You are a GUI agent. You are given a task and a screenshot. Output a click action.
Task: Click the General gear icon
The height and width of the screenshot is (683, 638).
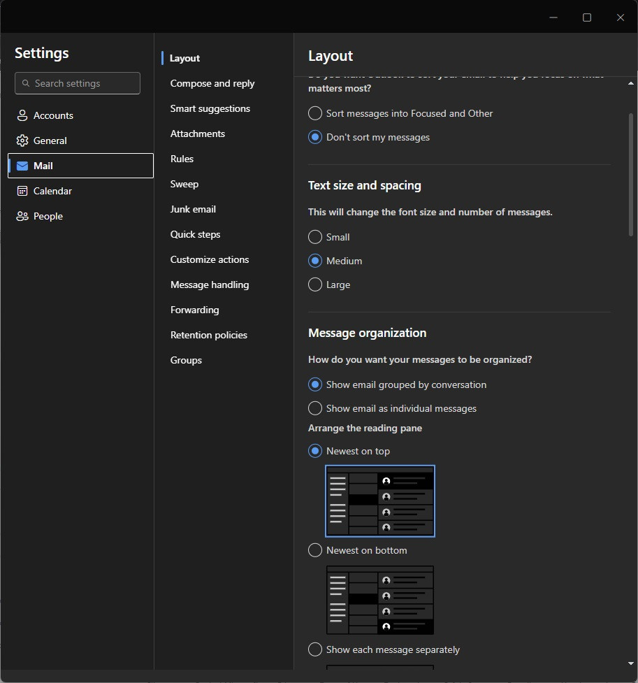click(22, 141)
